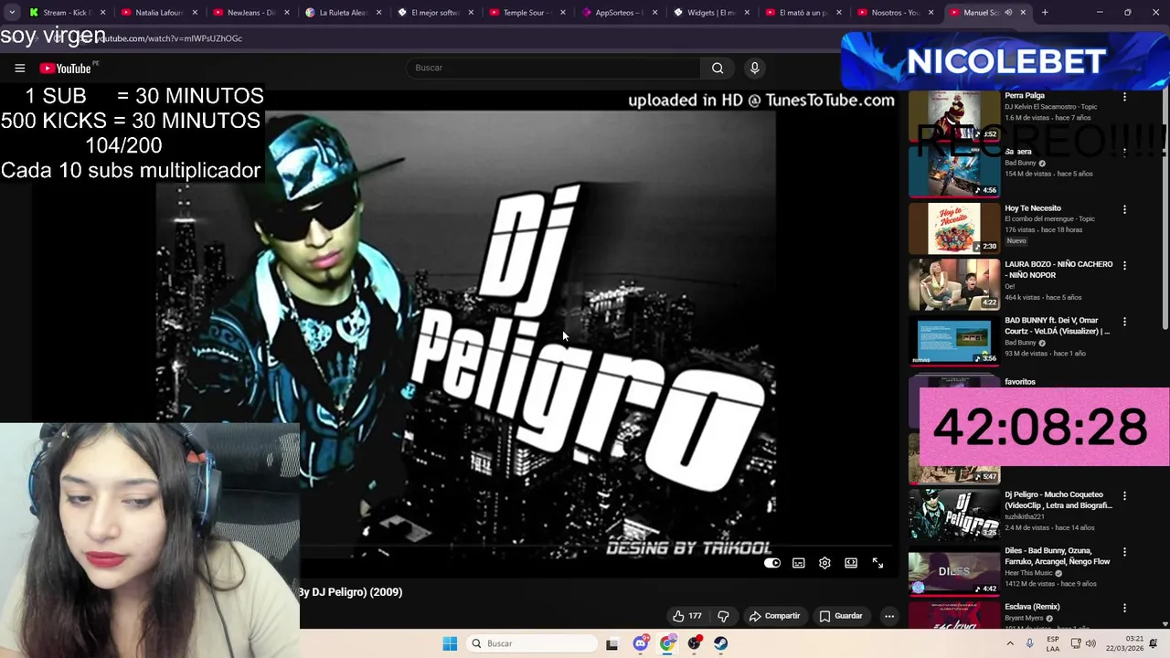The width and height of the screenshot is (1170, 658).
Task: Go to the YouTube home logo
Action: (66, 68)
